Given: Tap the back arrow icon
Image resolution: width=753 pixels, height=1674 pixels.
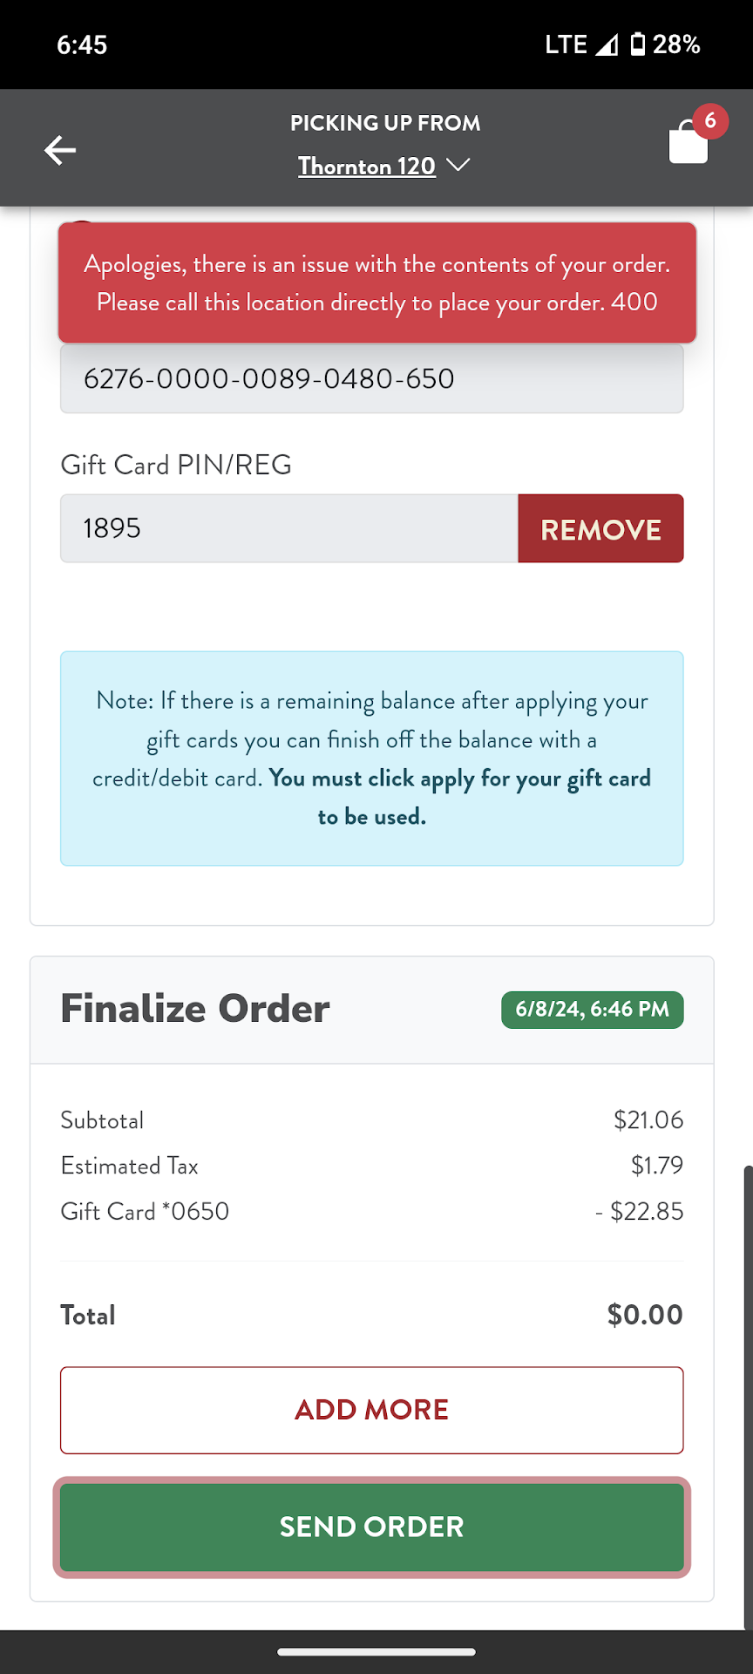Looking at the screenshot, I should [60, 150].
